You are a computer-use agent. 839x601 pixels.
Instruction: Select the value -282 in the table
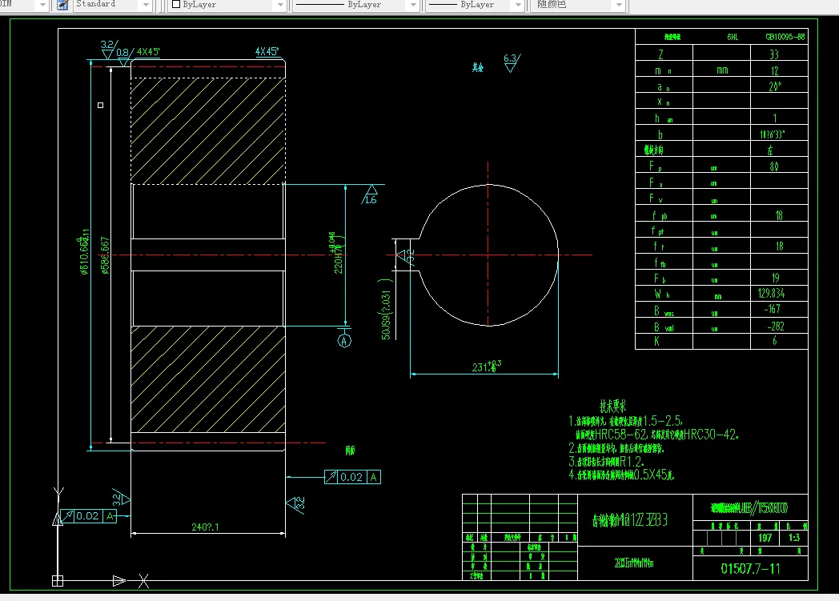[775, 327]
